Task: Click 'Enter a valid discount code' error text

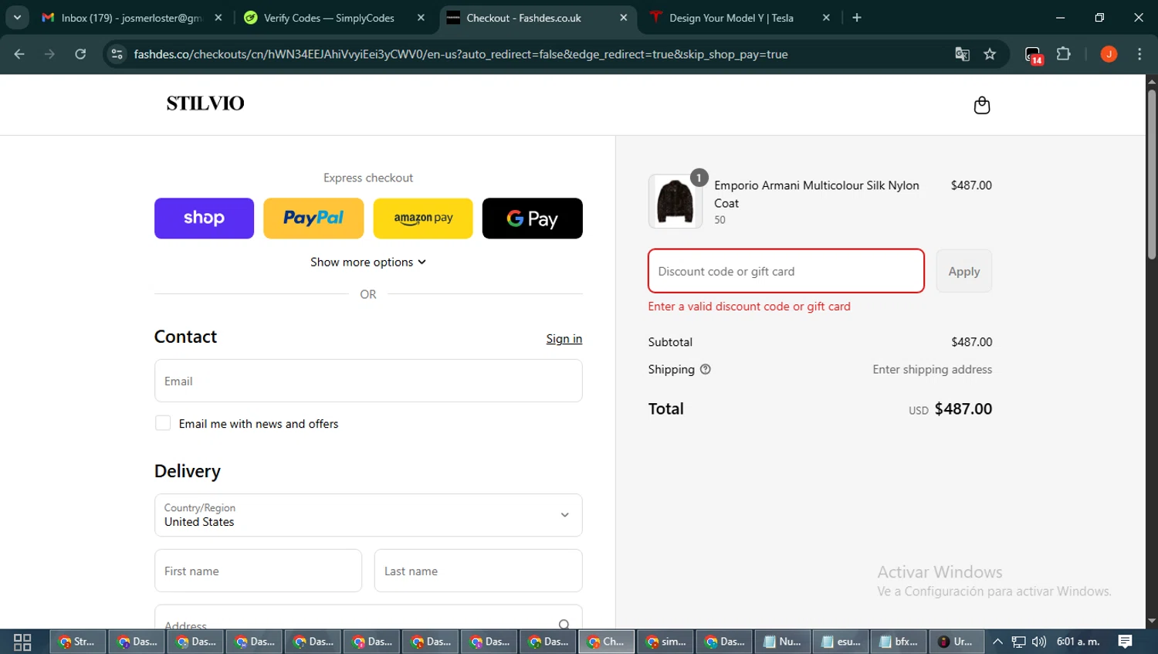Action: pyautogui.click(x=749, y=307)
